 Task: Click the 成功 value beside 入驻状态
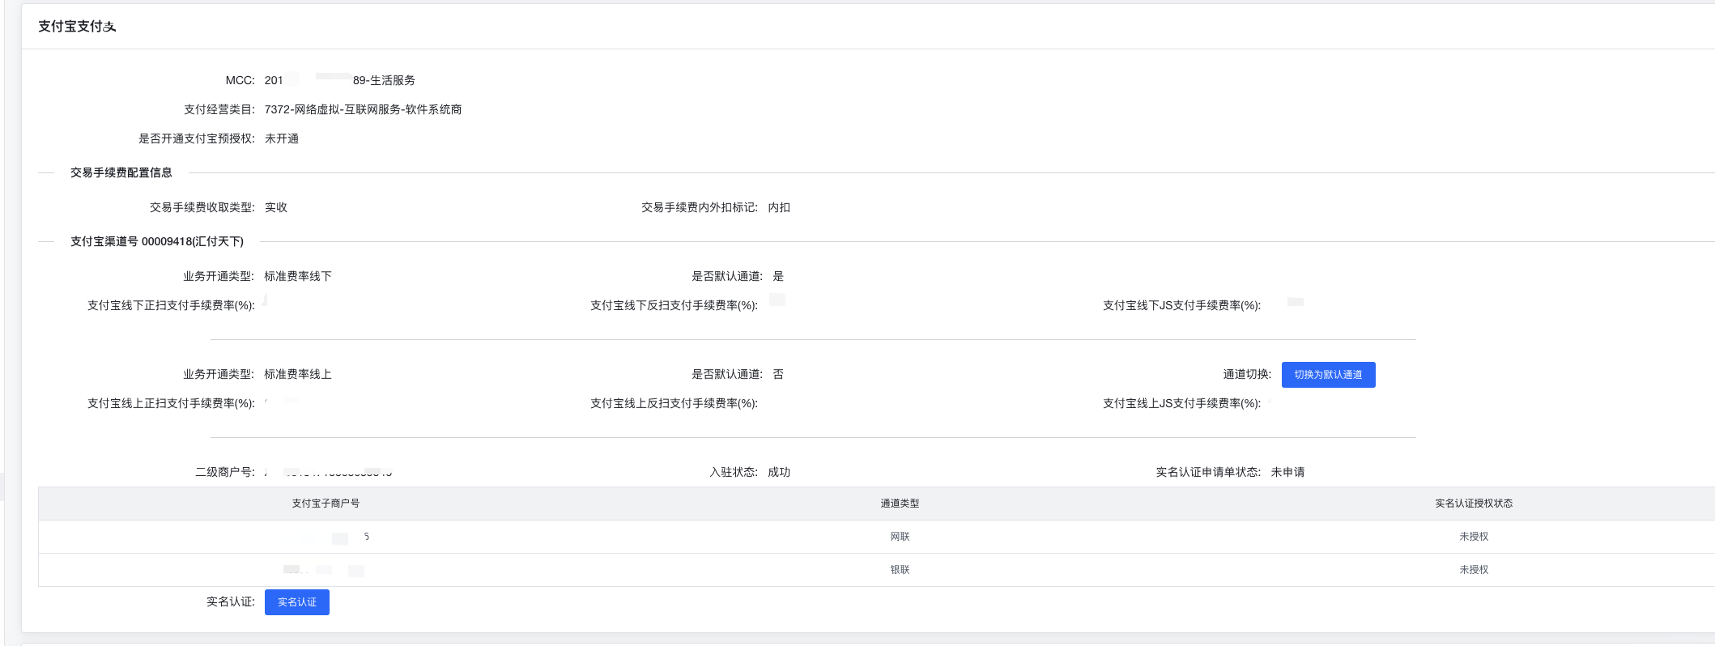[779, 472]
